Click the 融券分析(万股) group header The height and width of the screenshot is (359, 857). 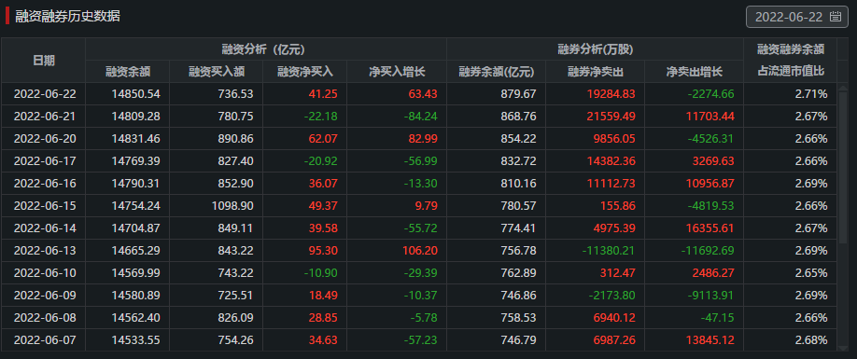pyautogui.click(x=596, y=49)
